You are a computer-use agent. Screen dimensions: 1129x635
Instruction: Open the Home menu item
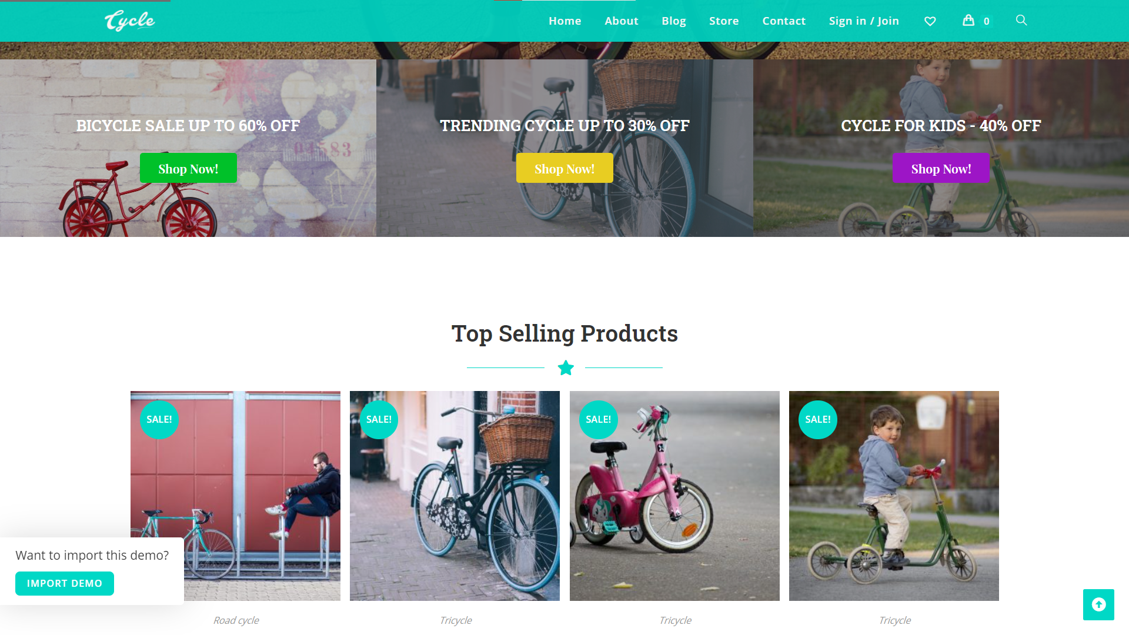(x=565, y=21)
